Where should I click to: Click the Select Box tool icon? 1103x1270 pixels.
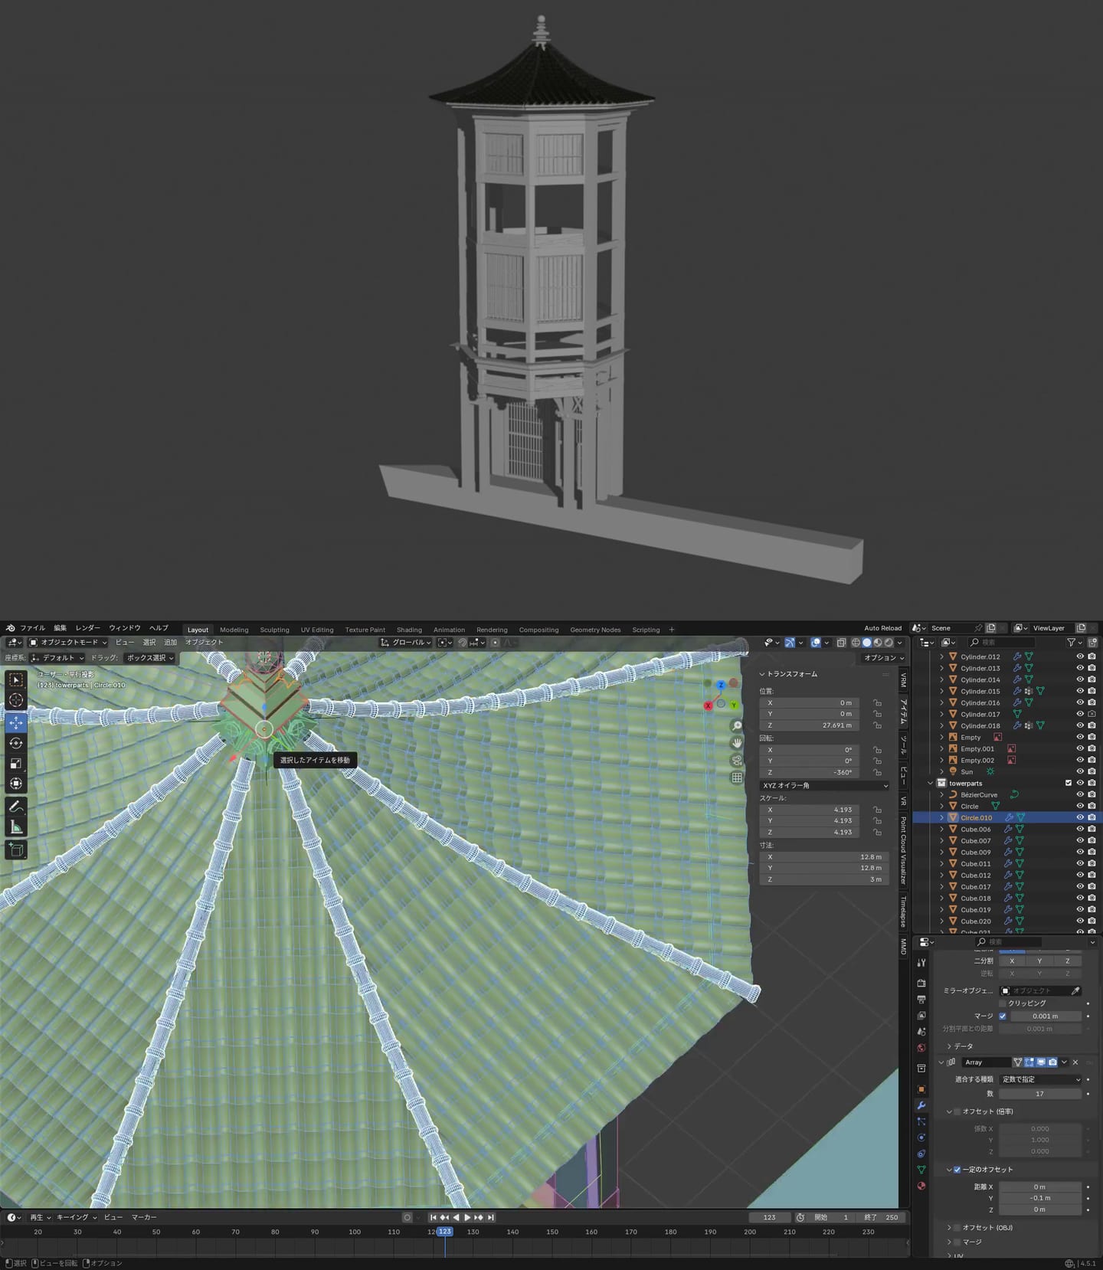pyautogui.click(x=16, y=679)
